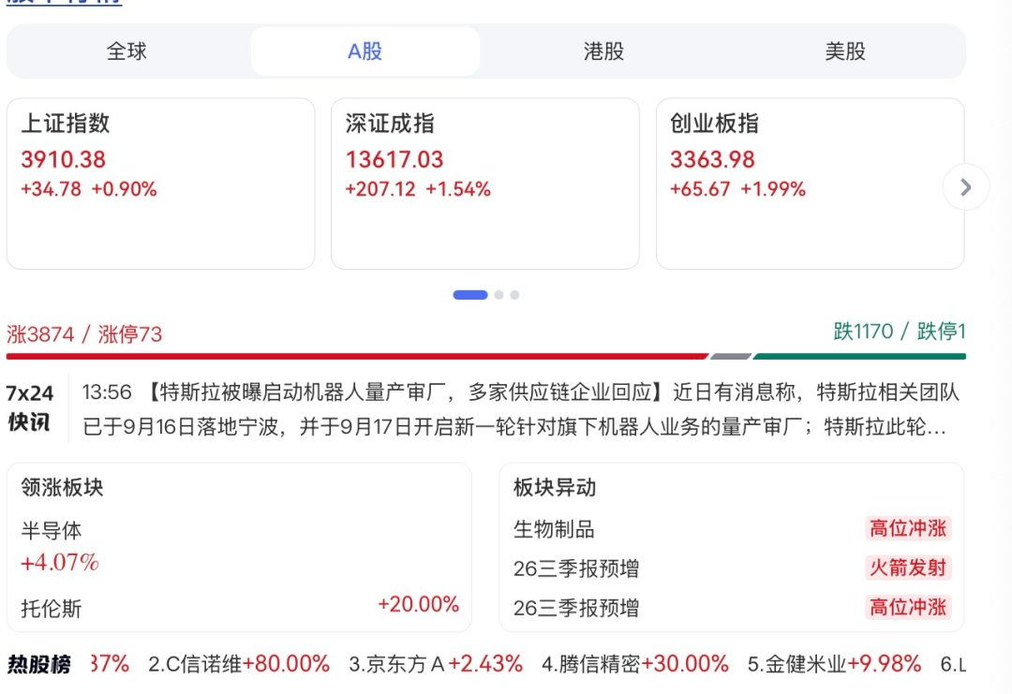This screenshot has height=694, width=1012.
Task: Select the second carousel page dot
Action: pos(499,295)
